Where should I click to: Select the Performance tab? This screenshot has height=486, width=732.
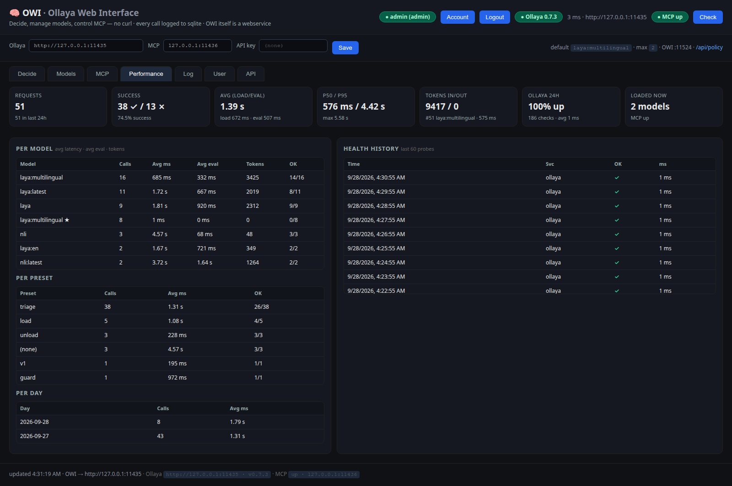pyautogui.click(x=146, y=74)
